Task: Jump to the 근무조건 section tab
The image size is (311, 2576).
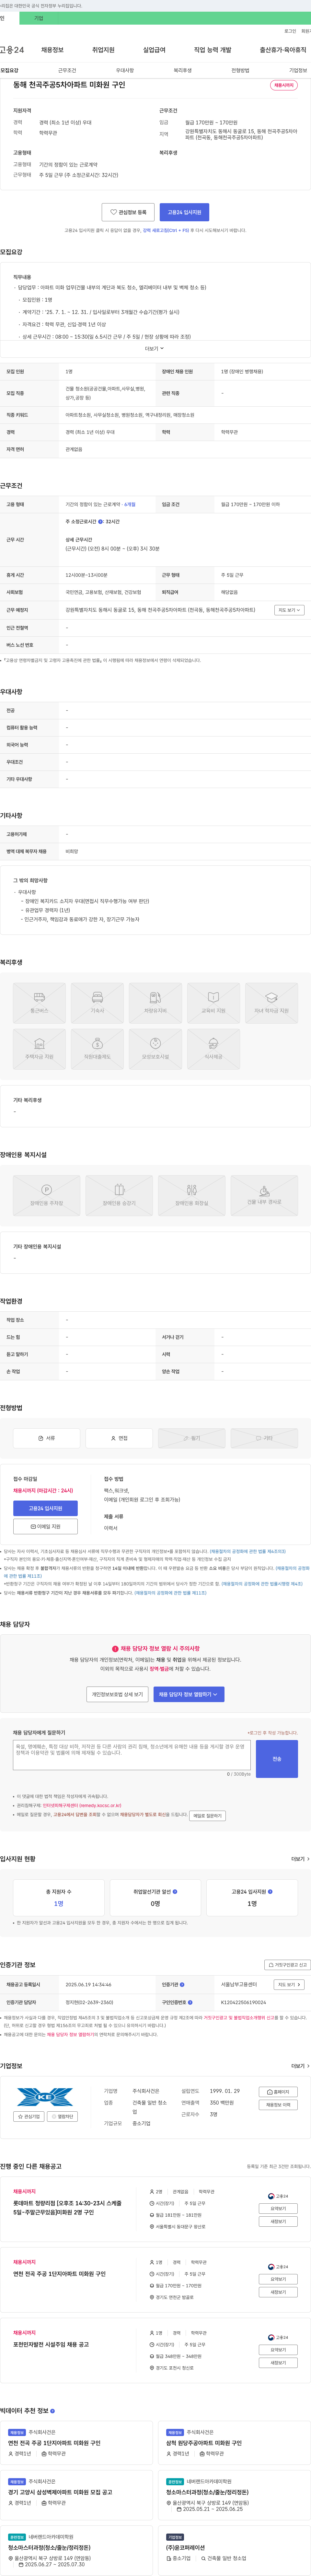Action: (x=67, y=71)
